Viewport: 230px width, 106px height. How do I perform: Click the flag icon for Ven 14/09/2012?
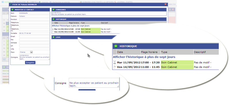click(53, 32)
